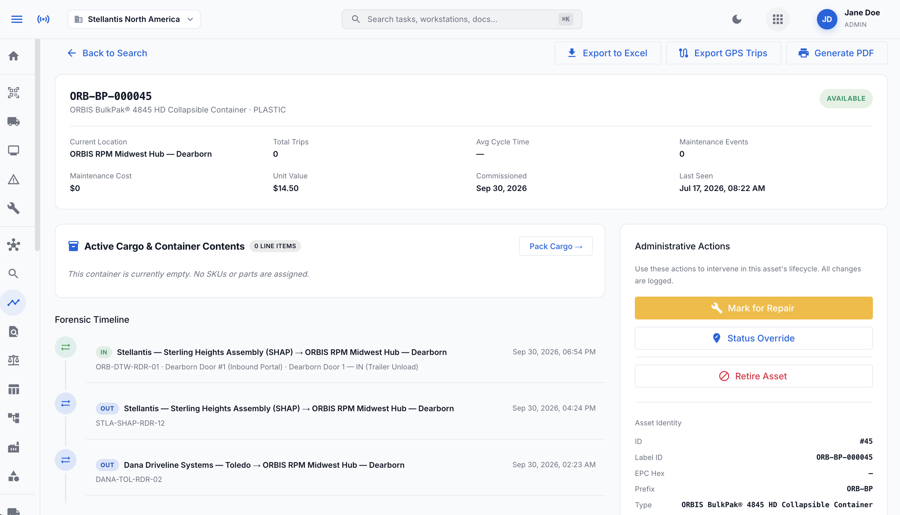Open the document search sidebar item
Image resolution: width=900 pixels, height=515 pixels.
(14, 332)
